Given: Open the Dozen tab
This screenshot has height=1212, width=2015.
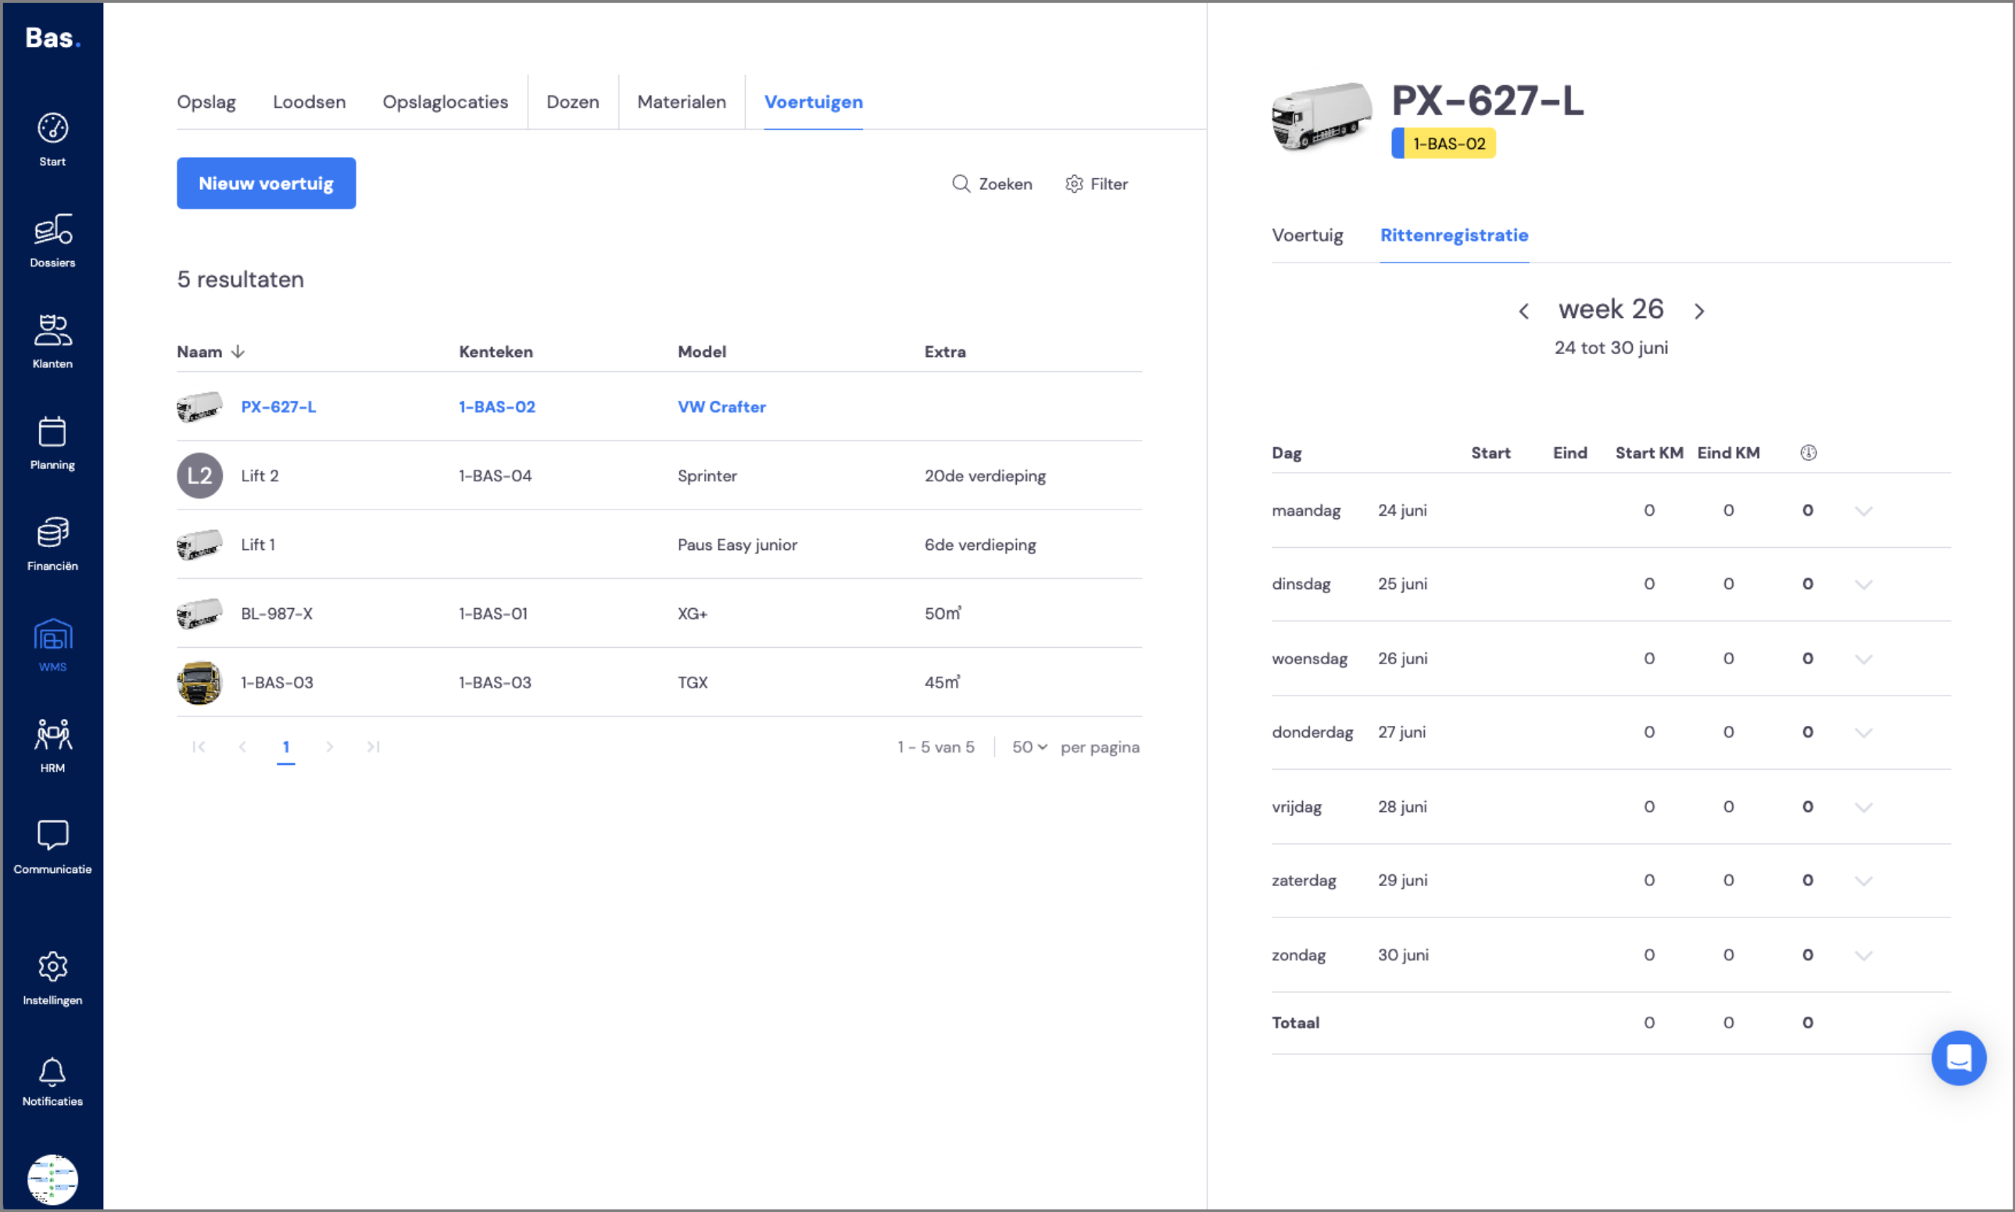Looking at the screenshot, I should click(573, 102).
